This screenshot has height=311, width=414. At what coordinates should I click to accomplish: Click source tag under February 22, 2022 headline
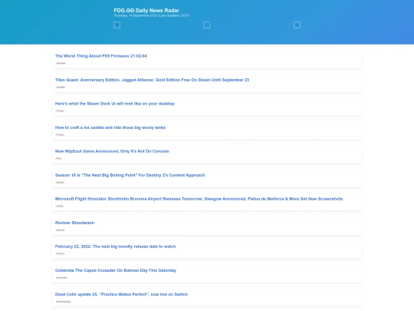tap(61, 253)
